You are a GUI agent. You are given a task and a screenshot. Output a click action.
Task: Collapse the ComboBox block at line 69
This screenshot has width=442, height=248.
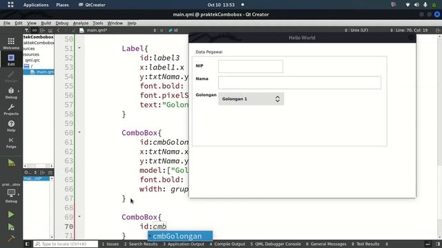click(x=79, y=216)
